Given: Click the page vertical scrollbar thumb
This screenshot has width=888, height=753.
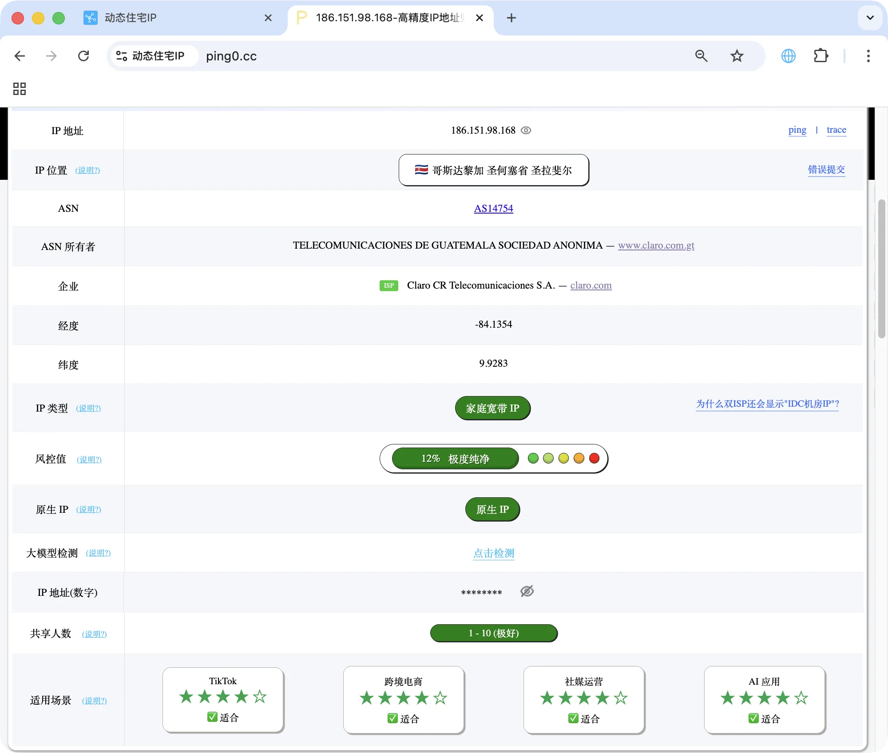Looking at the screenshot, I should tap(881, 269).
